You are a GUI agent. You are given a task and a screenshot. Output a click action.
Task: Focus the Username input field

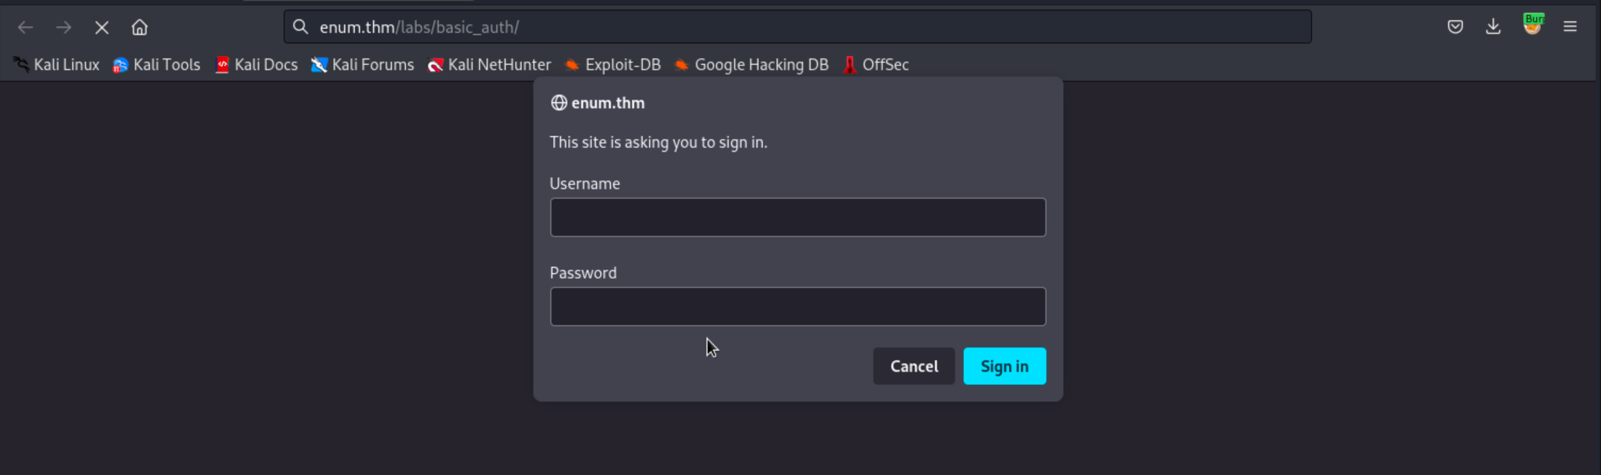click(797, 218)
